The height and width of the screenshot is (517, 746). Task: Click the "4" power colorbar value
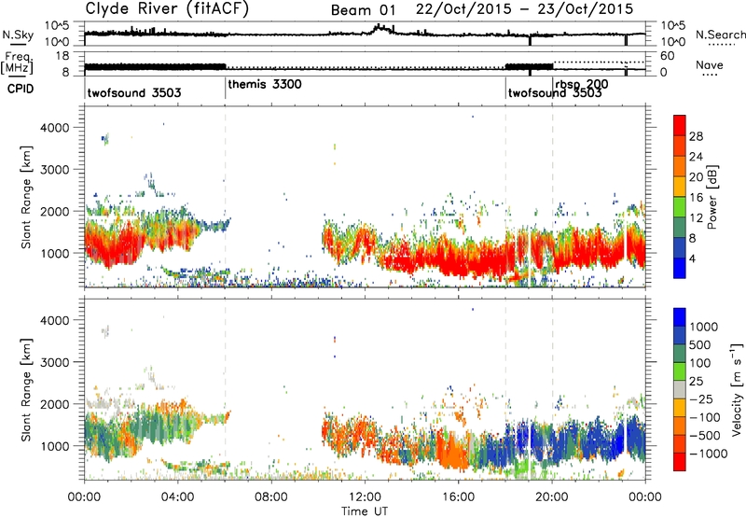[692, 258]
